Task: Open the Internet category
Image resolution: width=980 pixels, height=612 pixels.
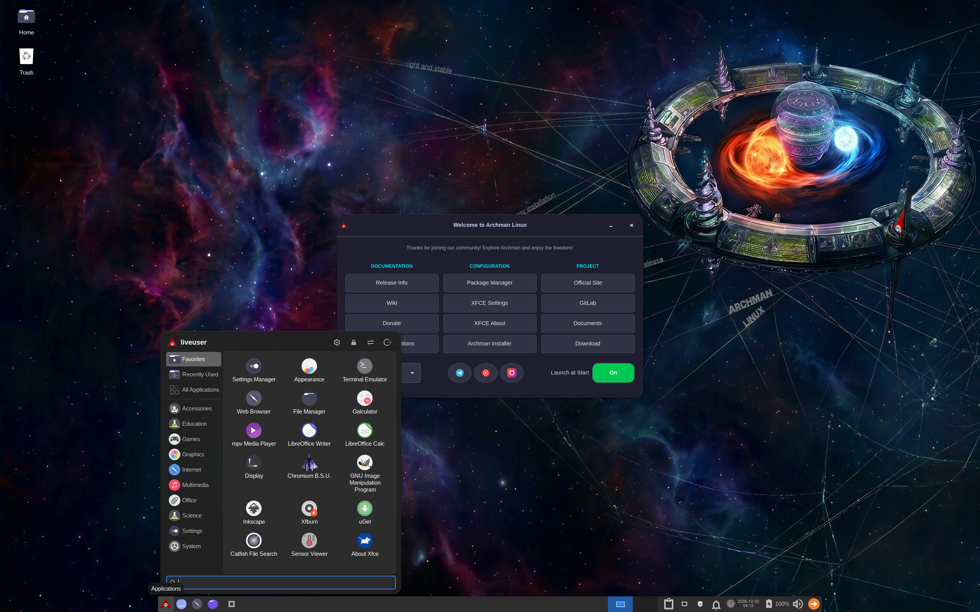Action: 193,470
